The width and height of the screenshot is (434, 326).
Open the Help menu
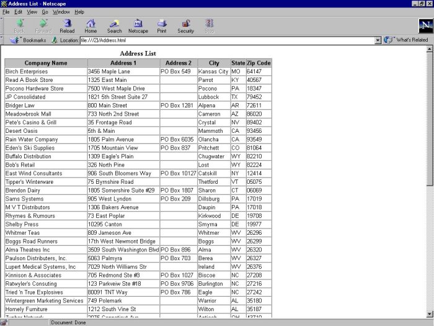pos(79,12)
